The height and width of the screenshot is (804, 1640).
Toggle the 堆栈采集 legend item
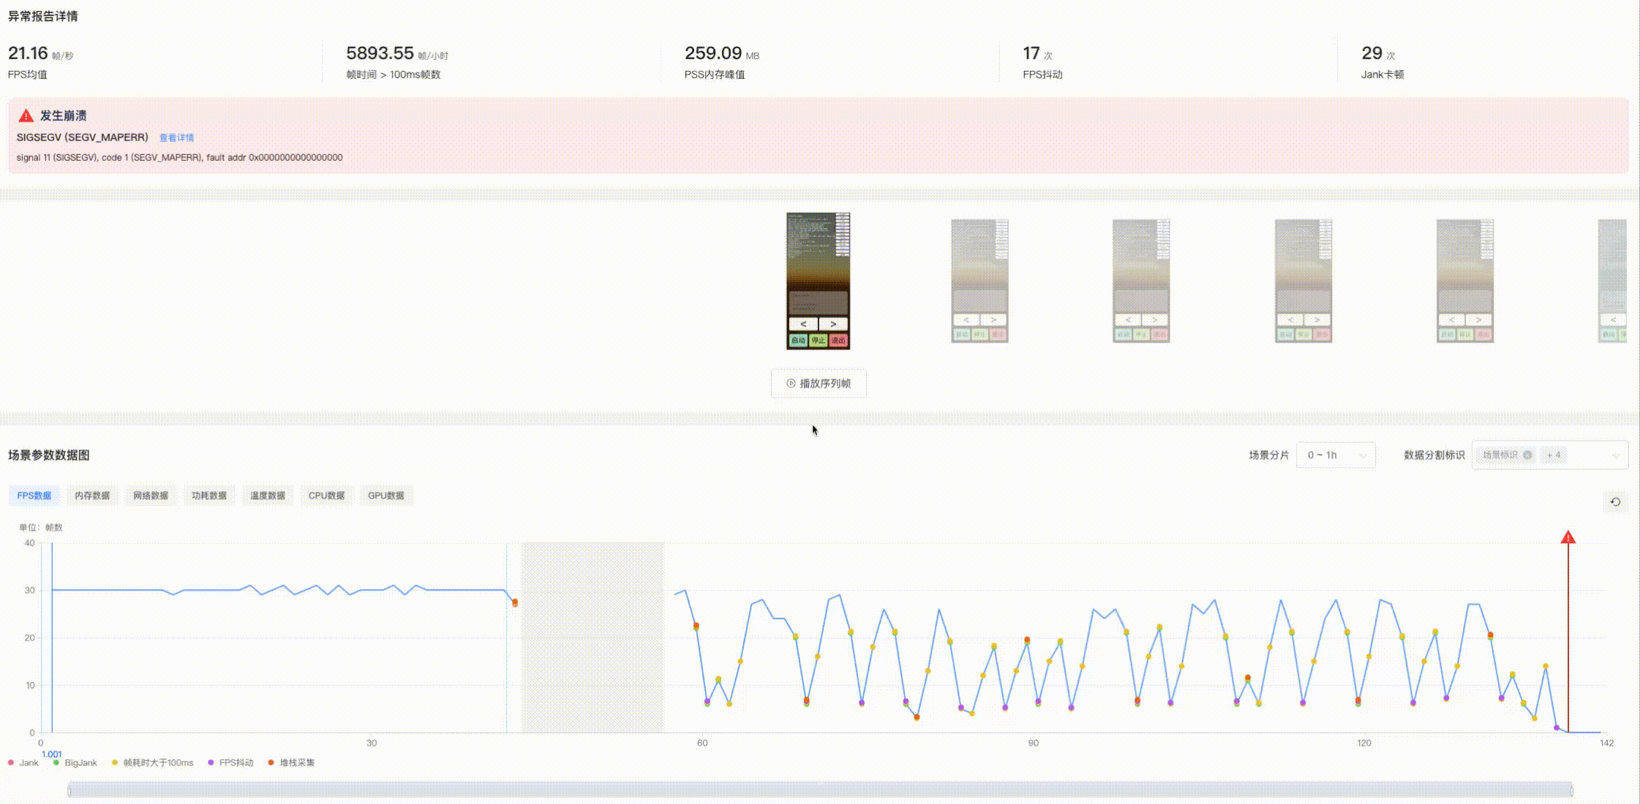[291, 763]
